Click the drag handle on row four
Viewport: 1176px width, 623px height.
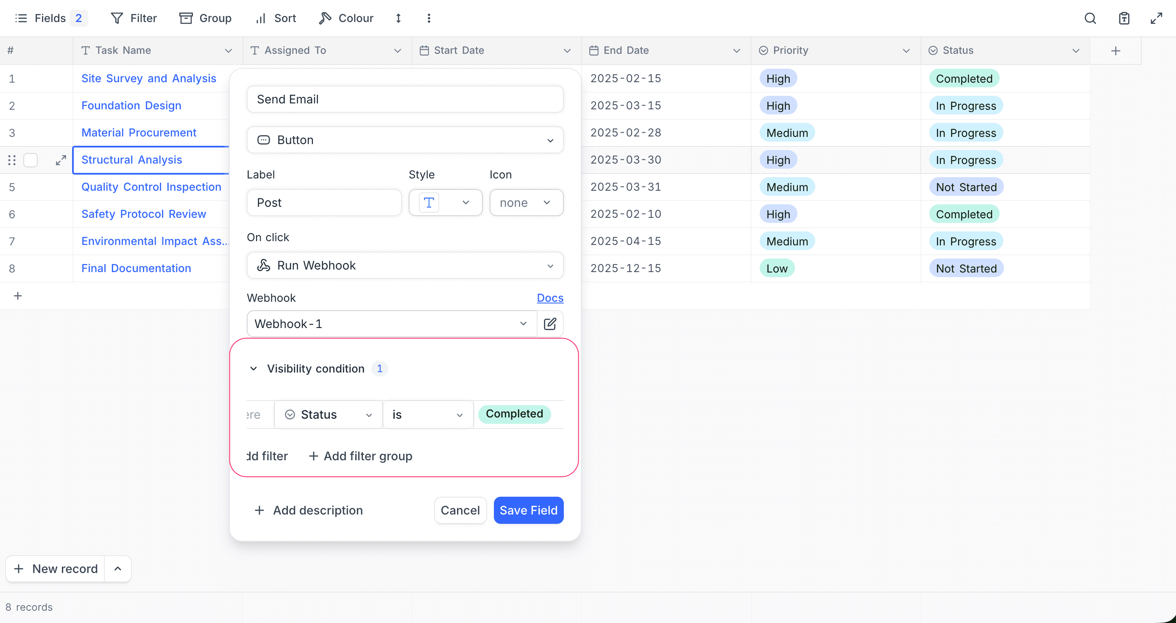12,160
